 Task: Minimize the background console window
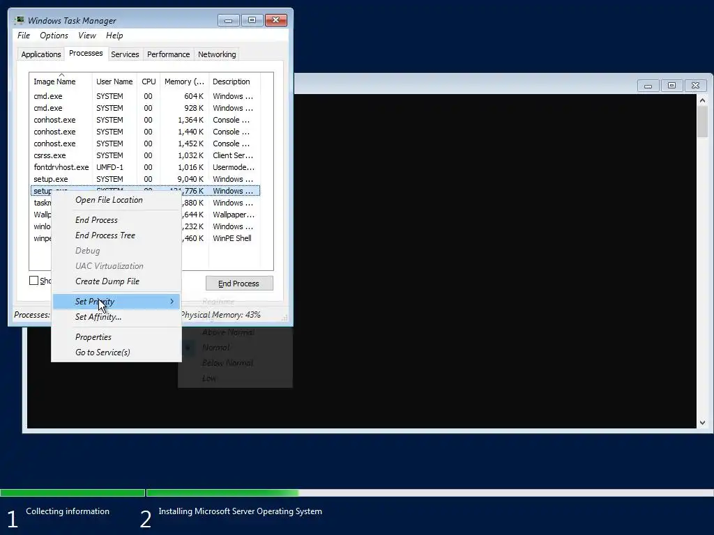tap(648, 86)
